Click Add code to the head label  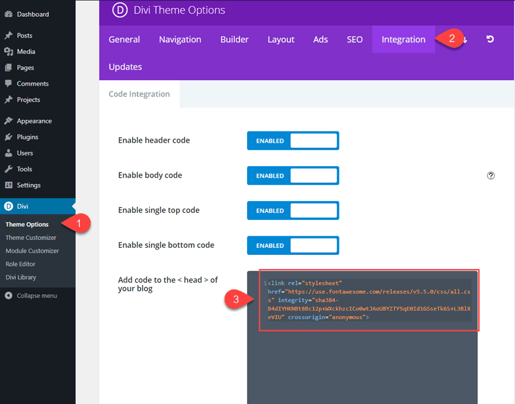click(168, 284)
